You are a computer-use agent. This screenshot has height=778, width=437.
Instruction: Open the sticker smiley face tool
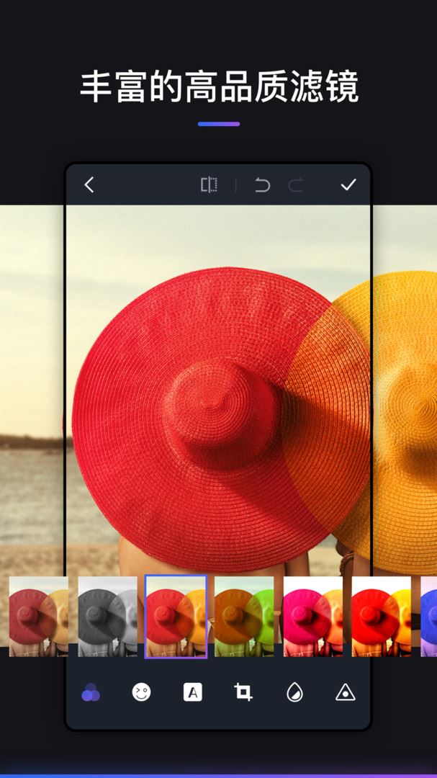pos(141,692)
